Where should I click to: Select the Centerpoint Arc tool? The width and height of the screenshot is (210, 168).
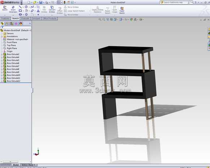pos(26,11)
